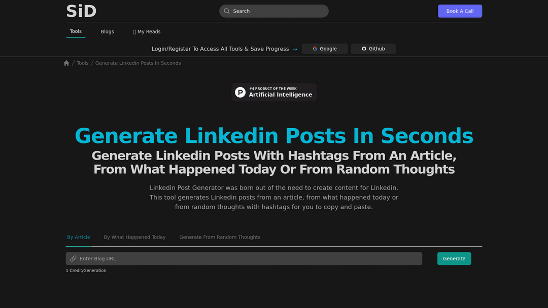Sign in with Github button
Image resolution: width=548 pixels, height=308 pixels.
tap(373, 49)
